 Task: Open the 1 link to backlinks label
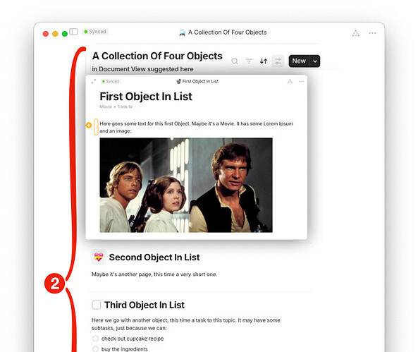(125, 107)
